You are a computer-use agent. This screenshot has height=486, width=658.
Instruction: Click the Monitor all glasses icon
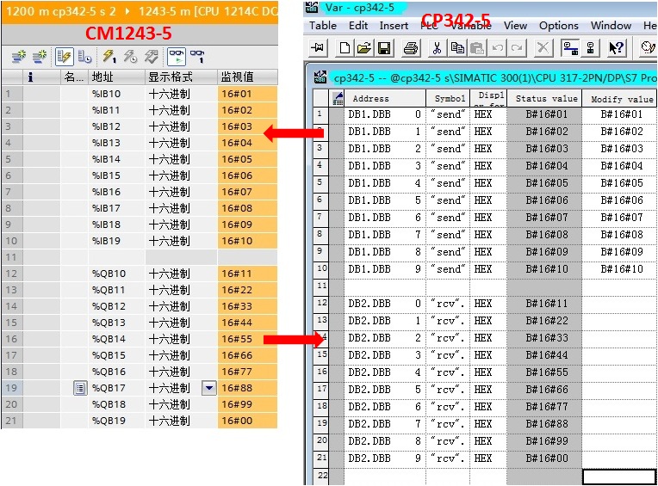177,56
